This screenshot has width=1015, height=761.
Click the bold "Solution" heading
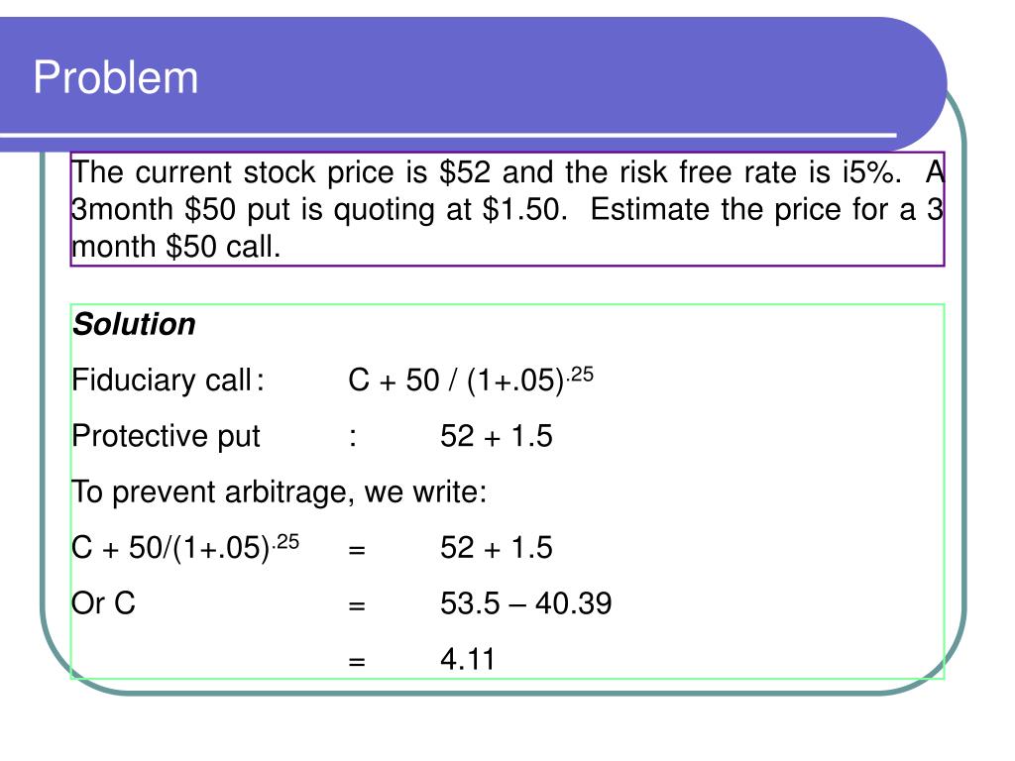coord(134,324)
